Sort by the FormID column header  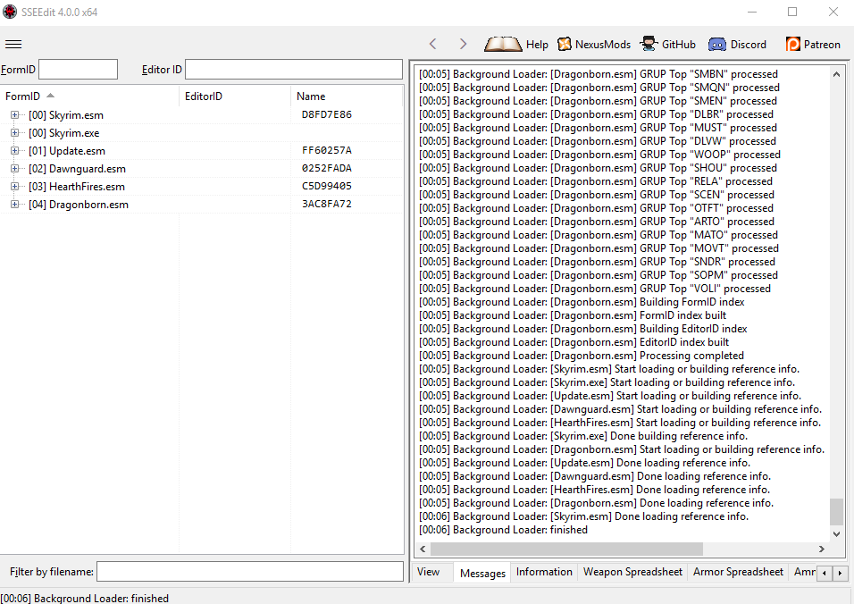[x=89, y=96]
